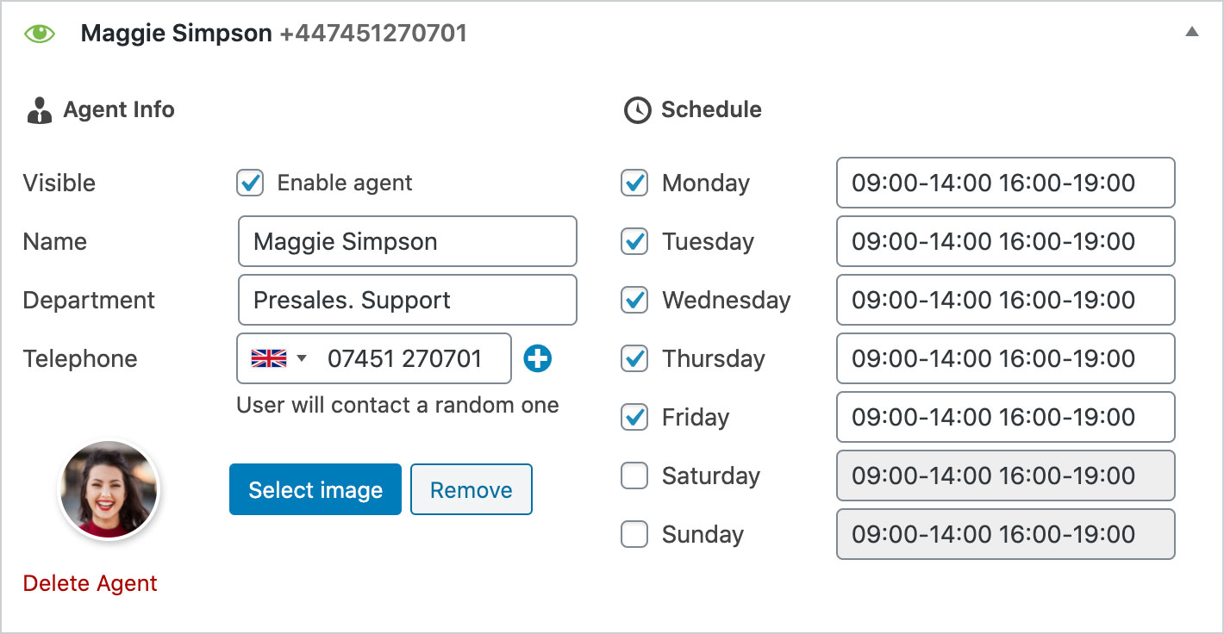1224x634 pixels.
Task: Click the UK flag icon
Action: (x=268, y=358)
